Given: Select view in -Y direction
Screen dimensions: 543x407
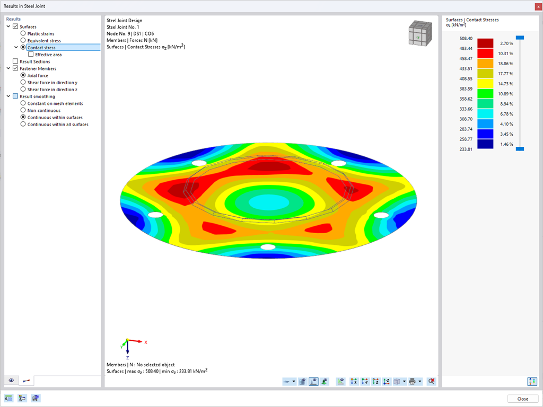Looking at the screenshot, I should click(364, 381).
